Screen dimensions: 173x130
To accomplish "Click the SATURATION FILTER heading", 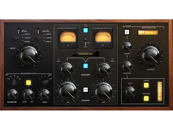I will (29, 74).
